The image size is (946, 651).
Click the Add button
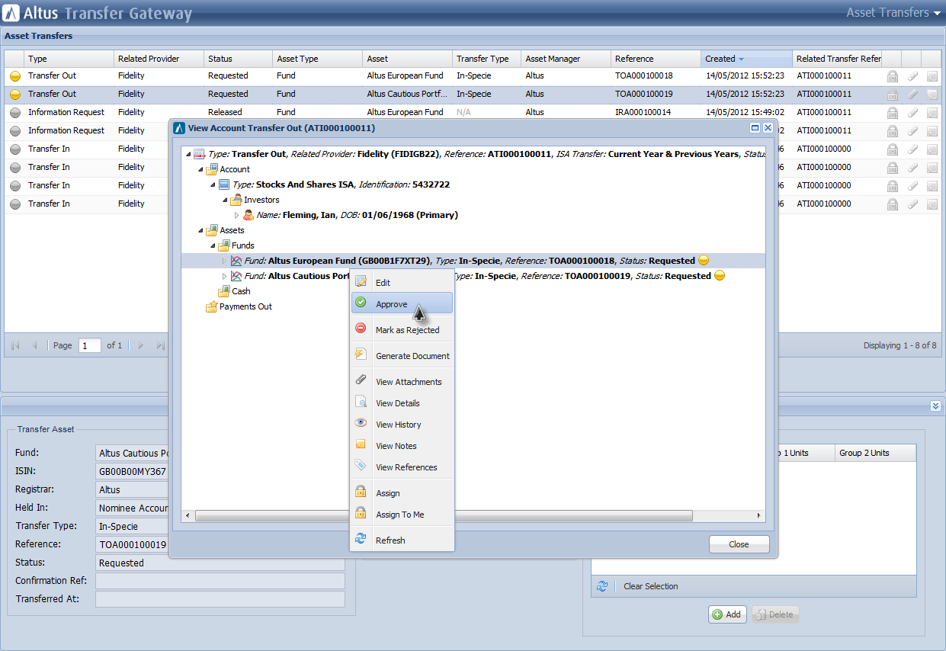(x=727, y=614)
